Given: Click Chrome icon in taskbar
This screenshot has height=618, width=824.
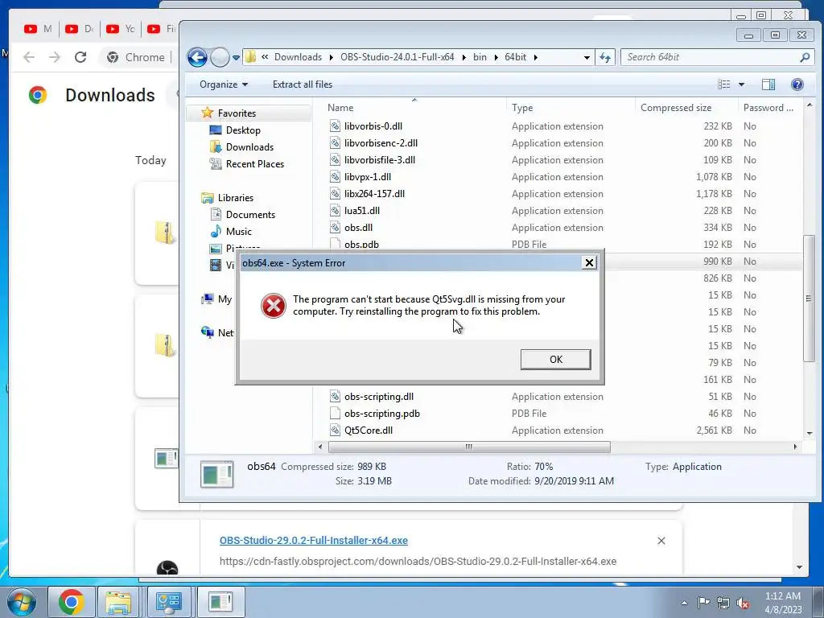Looking at the screenshot, I should [72, 602].
